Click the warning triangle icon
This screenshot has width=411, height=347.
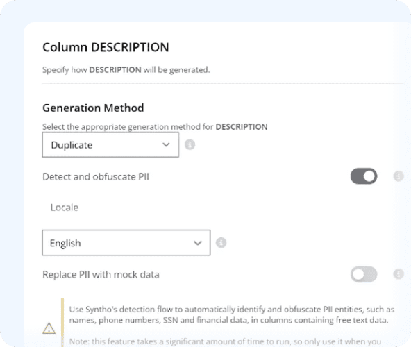click(x=49, y=328)
